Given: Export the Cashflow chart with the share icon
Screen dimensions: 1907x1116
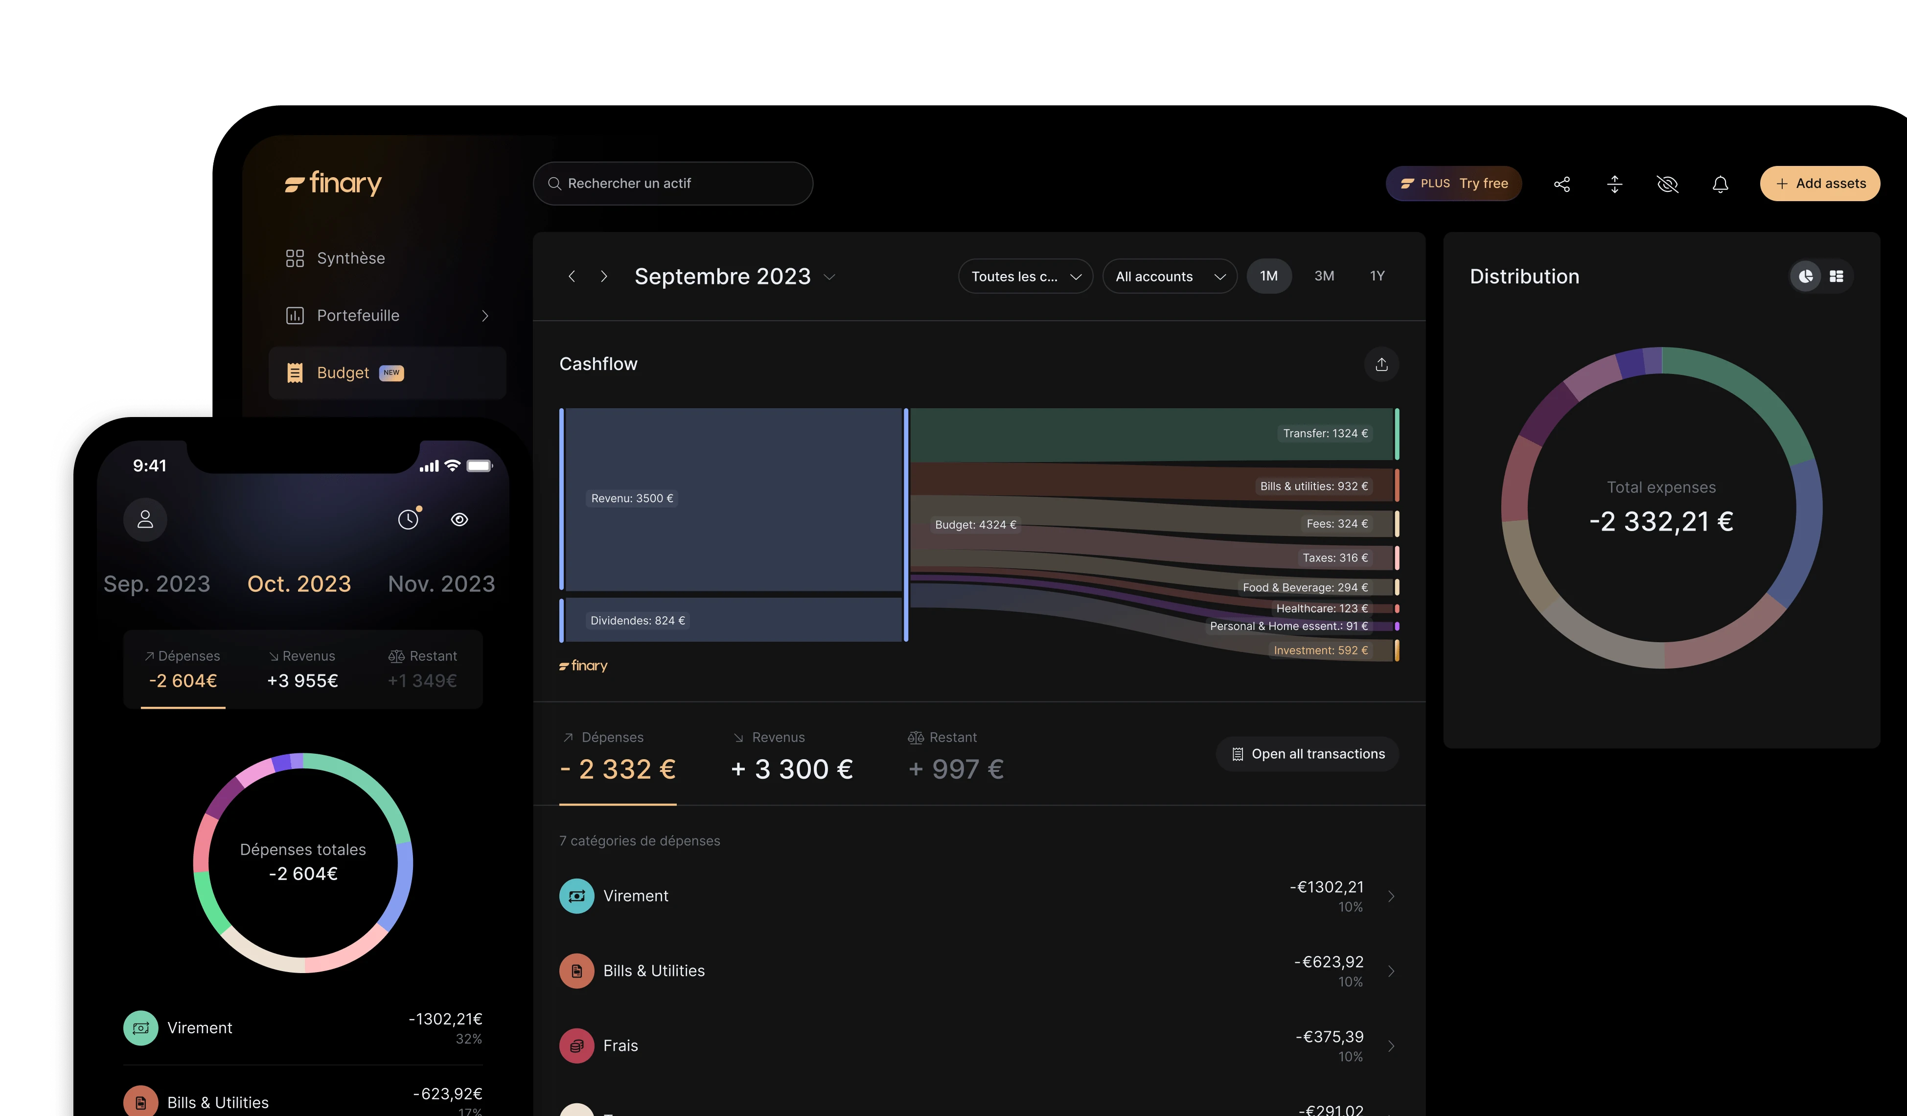Looking at the screenshot, I should [1381, 364].
